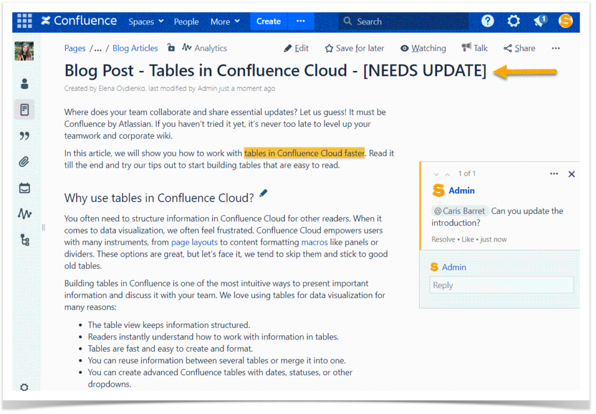Image resolution: width=596 pixels, height=414 pixels.
Task: Open the People menu item
Action: 186,21
